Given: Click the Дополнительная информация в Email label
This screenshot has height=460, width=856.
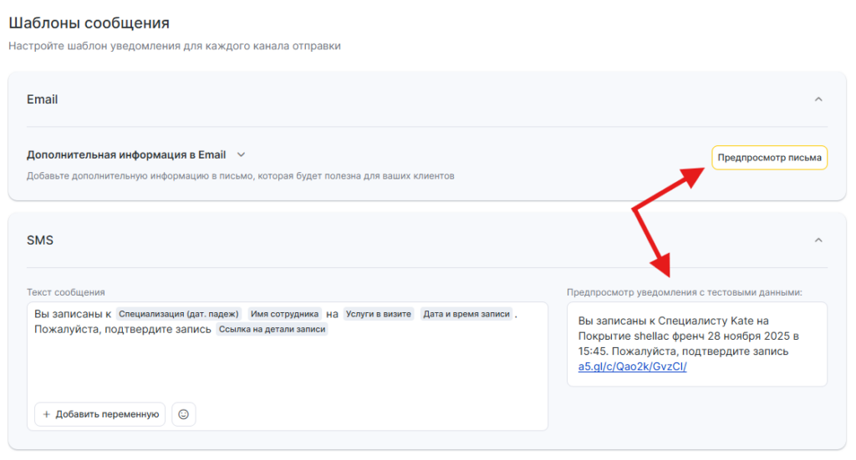Looking at the screenshot, I should coord(126,154).
